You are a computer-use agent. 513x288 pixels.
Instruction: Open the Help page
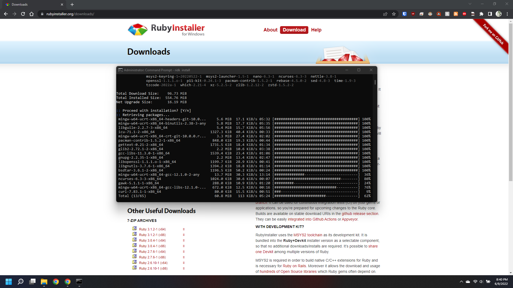(316, 30)
